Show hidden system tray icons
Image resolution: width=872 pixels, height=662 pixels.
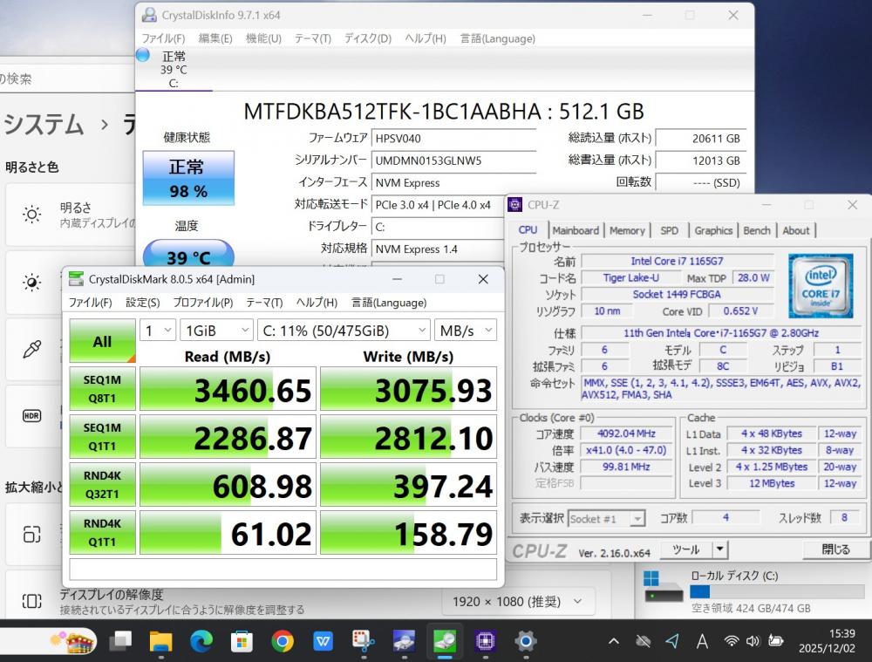pos(614,642)
